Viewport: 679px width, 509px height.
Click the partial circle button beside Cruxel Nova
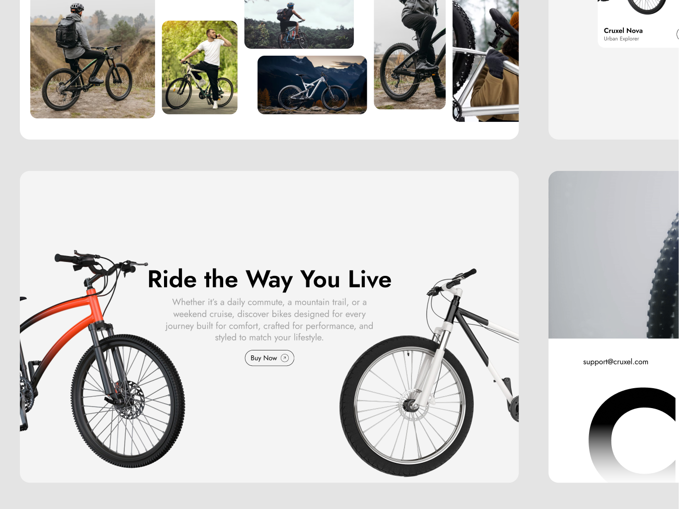click(x=678, y=34)
